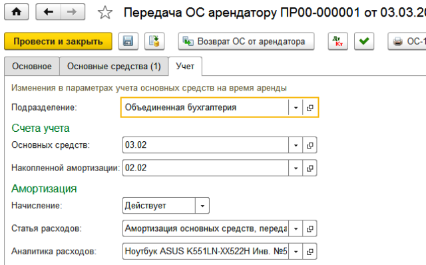Open Подразделение field's linked item
The image size is (426, 265).
(310, 108)
